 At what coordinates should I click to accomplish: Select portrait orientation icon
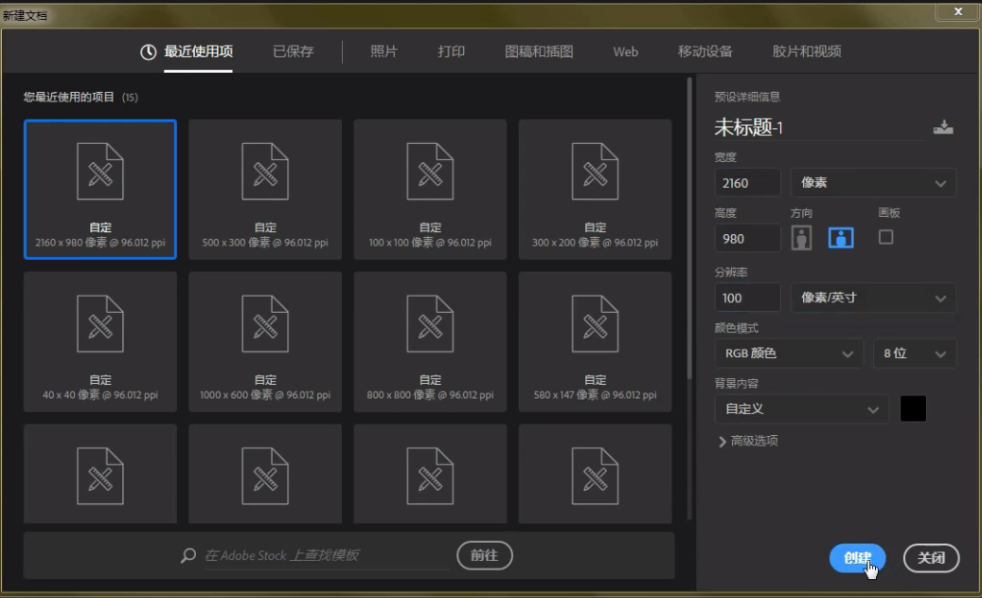point(803,237)
